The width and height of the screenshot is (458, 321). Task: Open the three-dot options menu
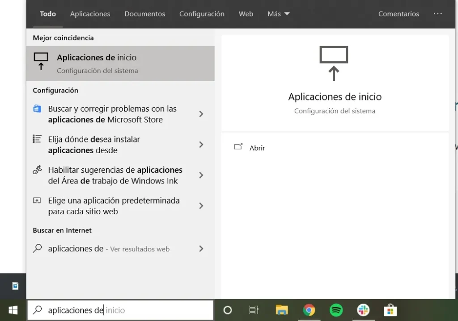pos(437,14)
